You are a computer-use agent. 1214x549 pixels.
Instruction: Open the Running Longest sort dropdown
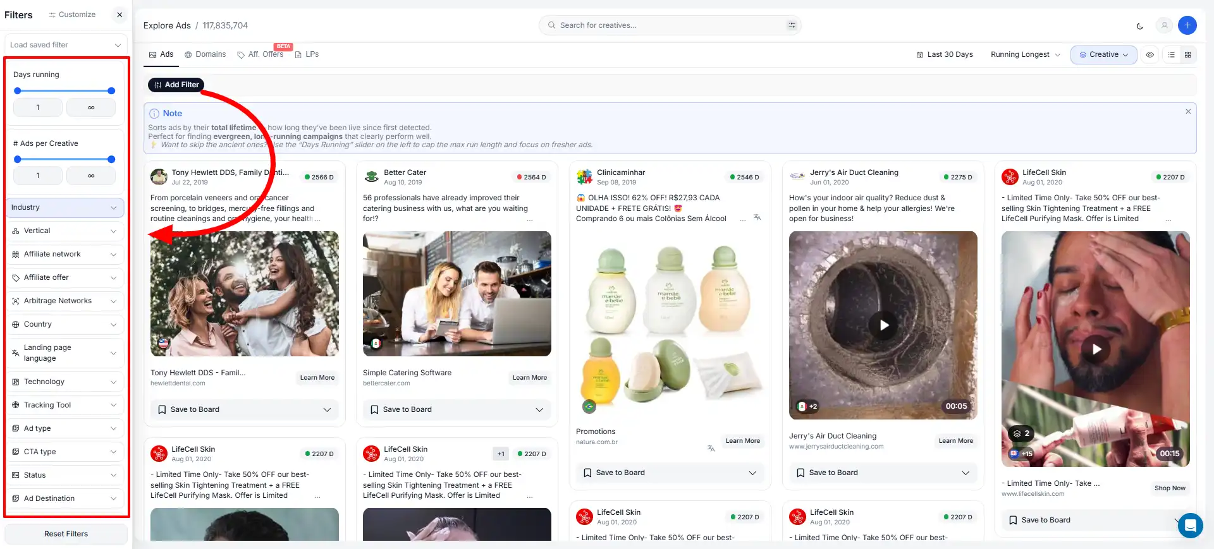(1026, 54)
